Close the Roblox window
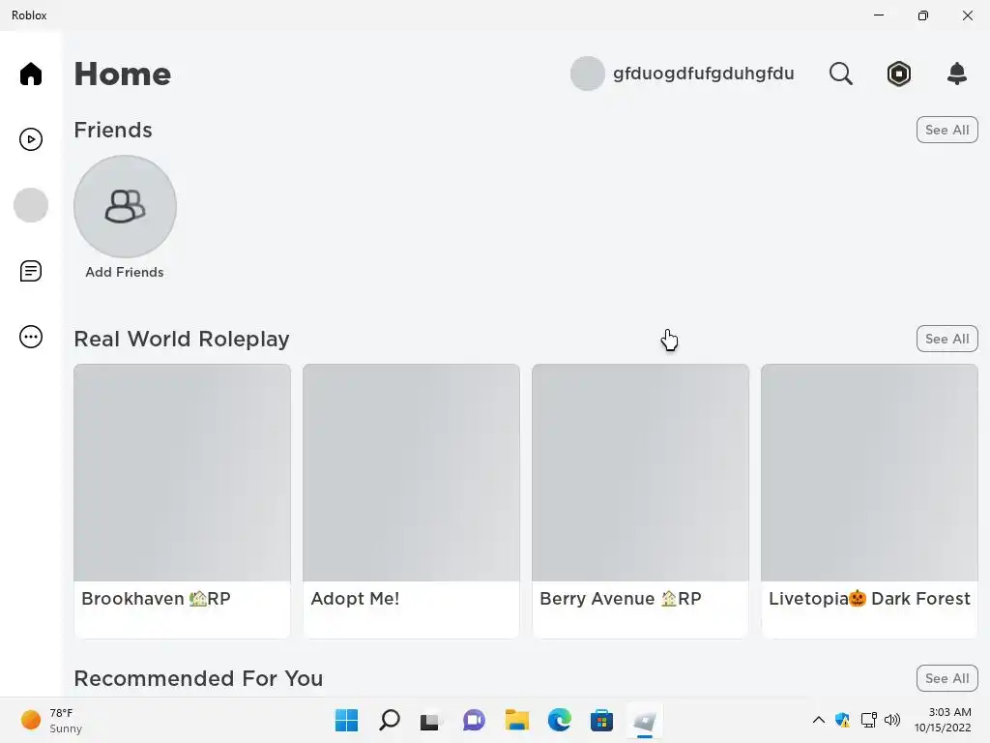 [967, 15]
